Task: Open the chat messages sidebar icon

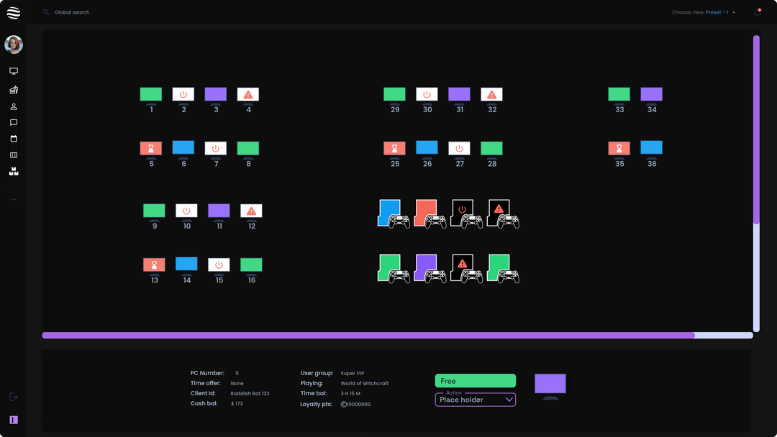Action: [x=14, y=123]
